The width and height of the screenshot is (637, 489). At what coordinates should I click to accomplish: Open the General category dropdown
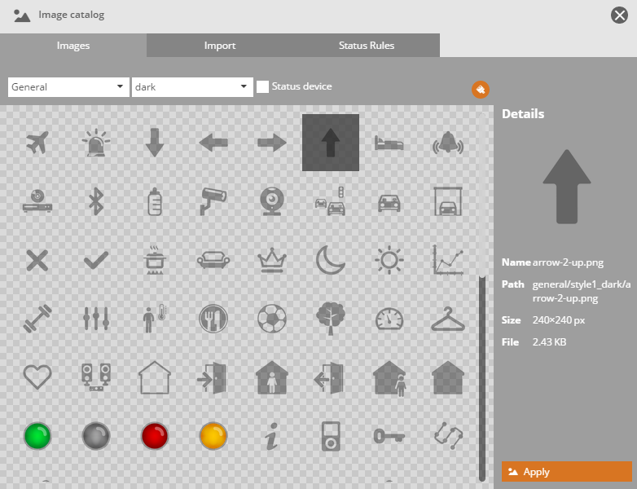pyautogui.click(x=68, y=87)
